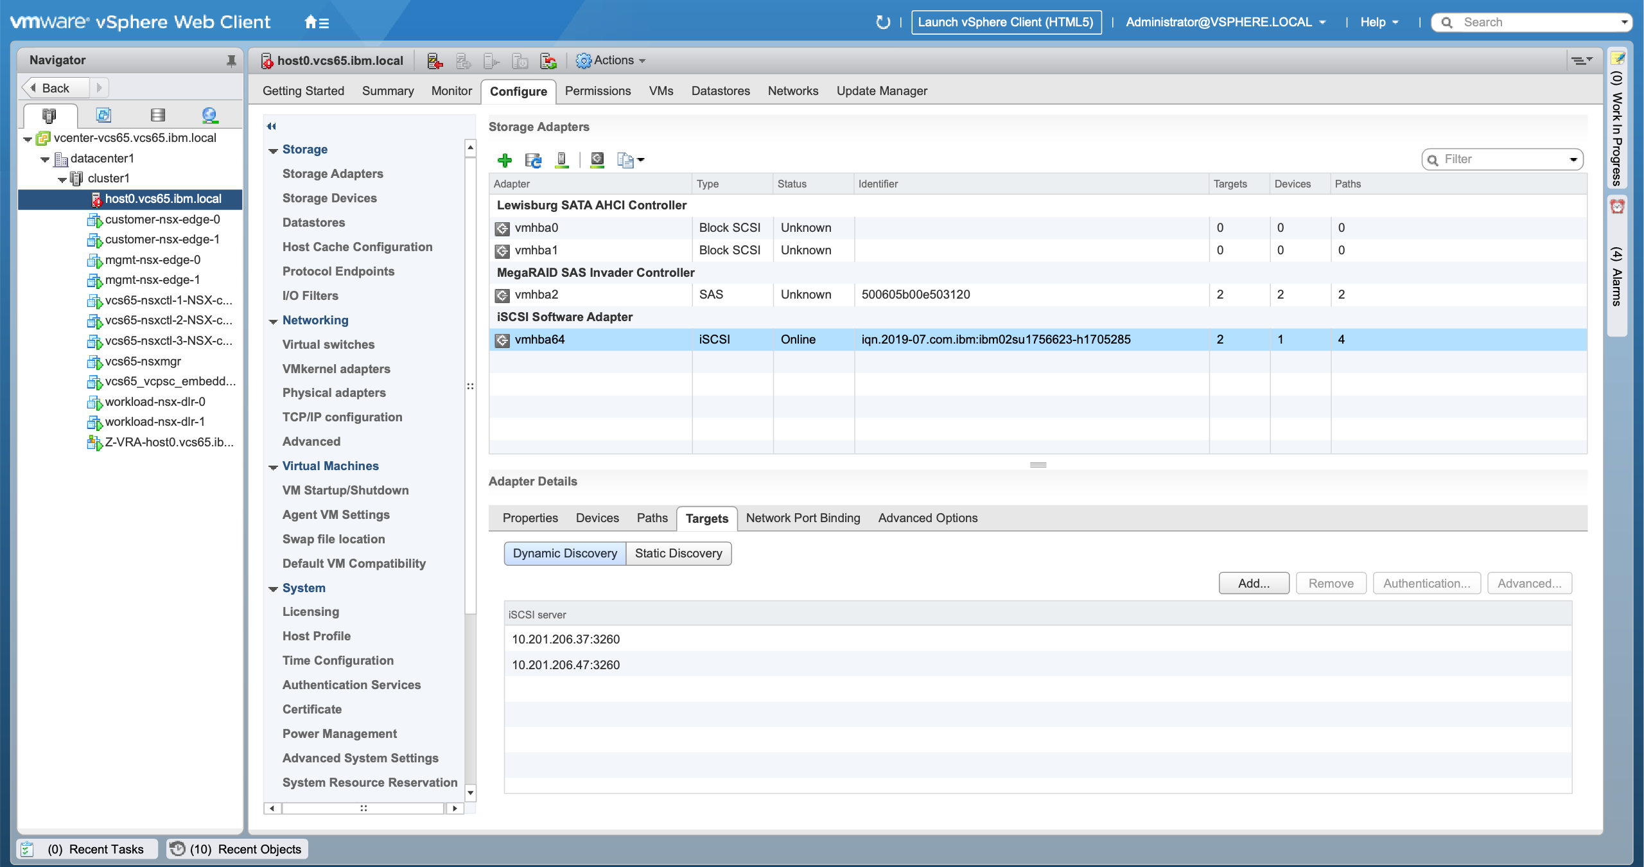Select customer-nsx-edge-0 VM
The width and height of the screenshot is (1644, 867).
[x=162, y=220]
